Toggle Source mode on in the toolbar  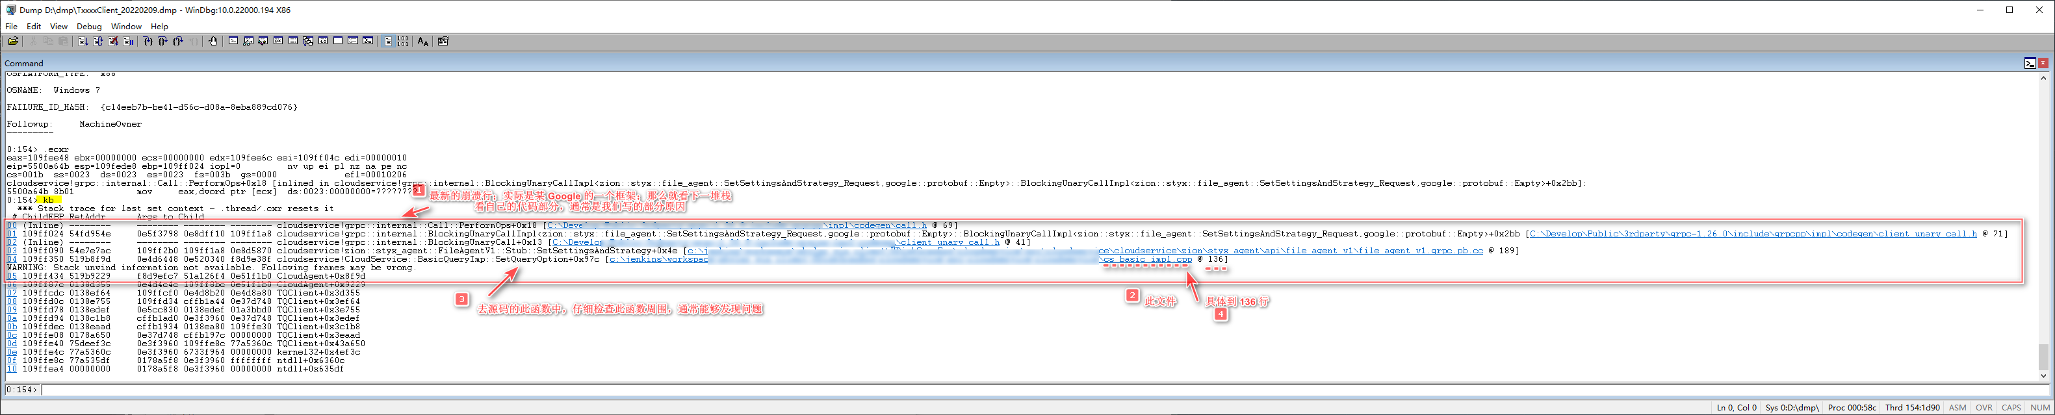(x=389, y=41)
